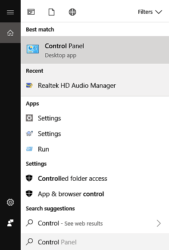Image resolution: width=169 pixels, height=250 pixels.
Task: Filter results by Apps icon
Action: point(31,12)
